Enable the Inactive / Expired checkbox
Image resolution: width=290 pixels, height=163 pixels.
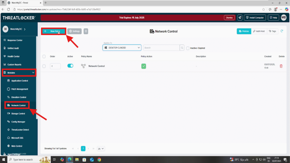click(x=188, y=48)
